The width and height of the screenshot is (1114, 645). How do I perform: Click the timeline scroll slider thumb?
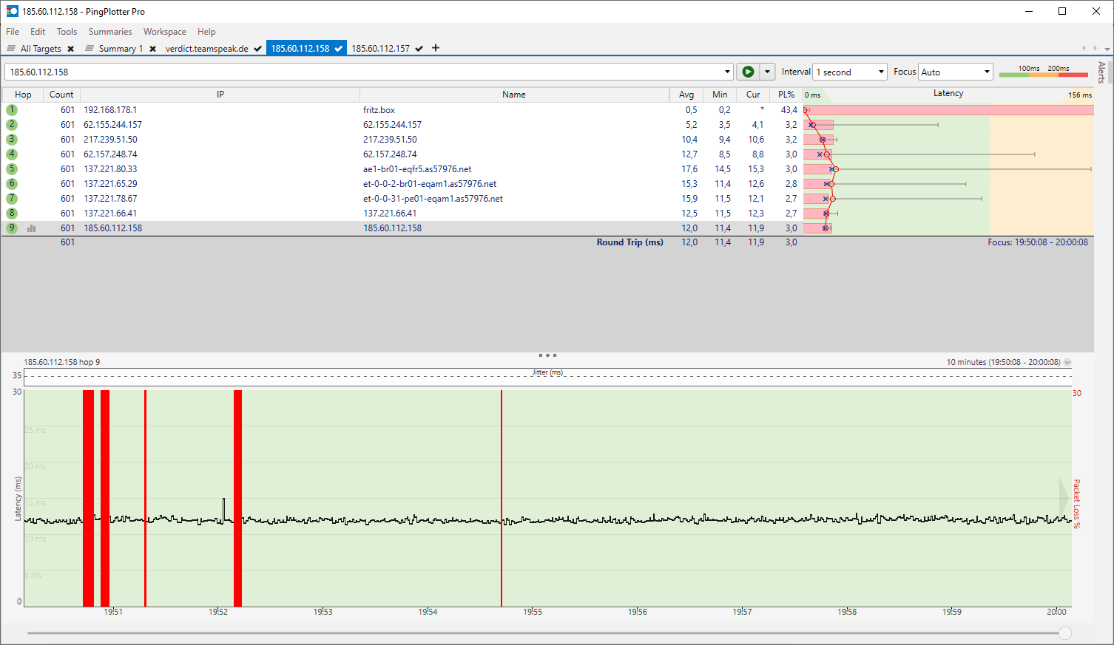pos(1065,633)
